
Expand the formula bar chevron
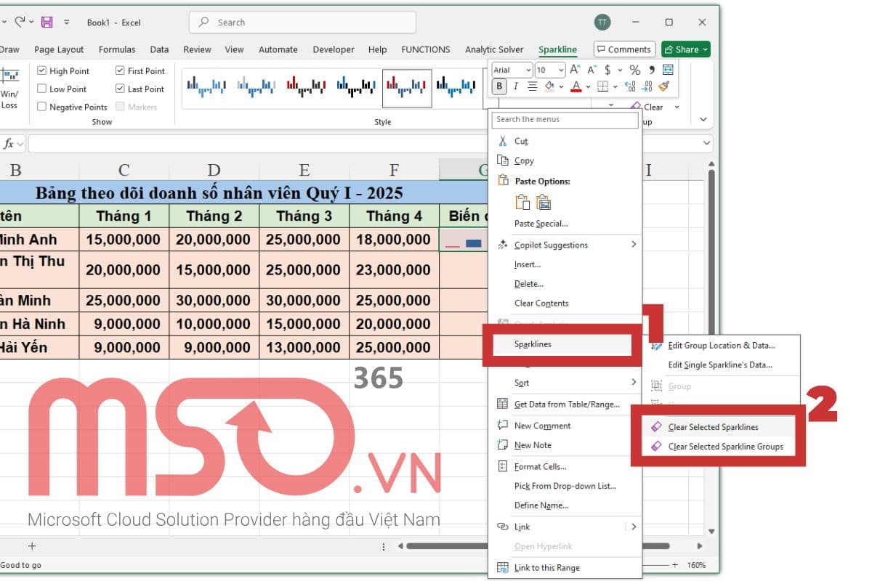coord(707,144)
